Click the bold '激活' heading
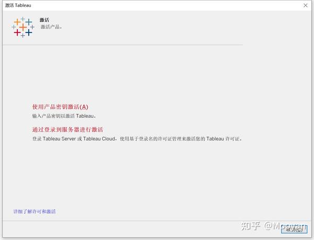 click(44, 20)
